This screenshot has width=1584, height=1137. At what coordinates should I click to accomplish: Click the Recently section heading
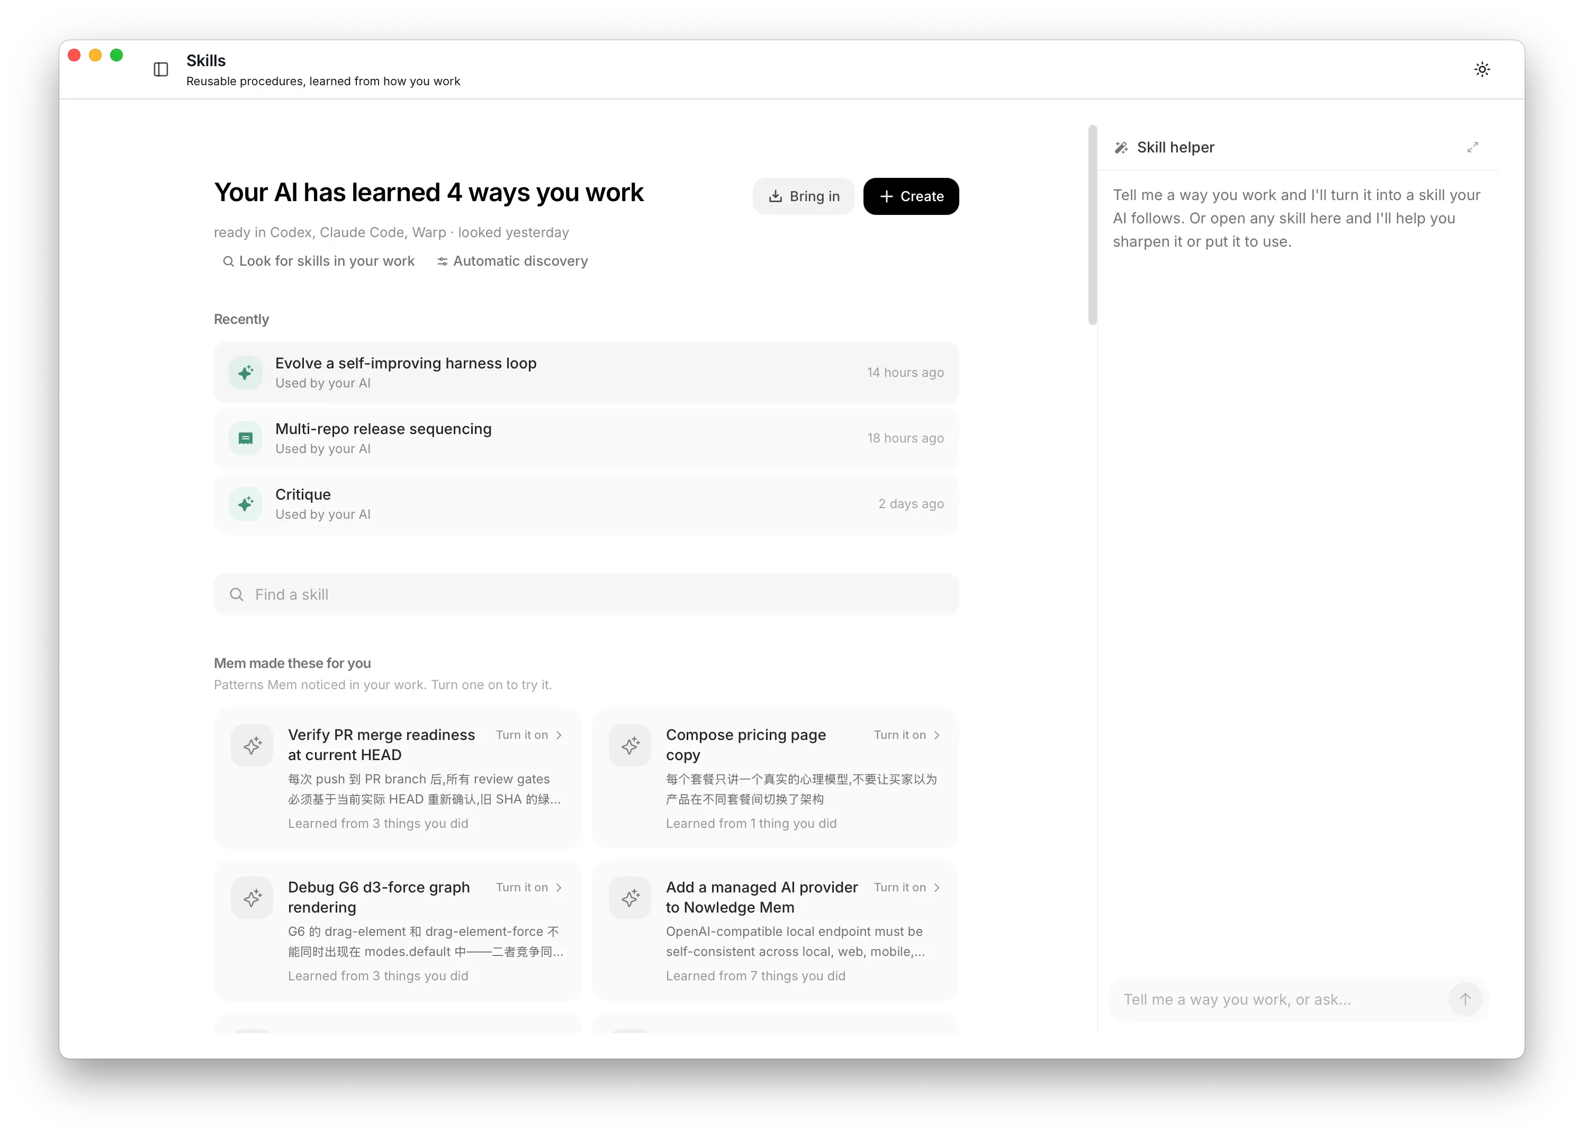coord(241,319)
